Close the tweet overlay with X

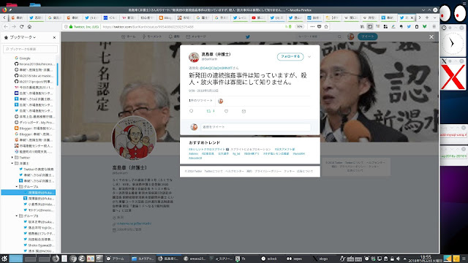pos(431,37)
